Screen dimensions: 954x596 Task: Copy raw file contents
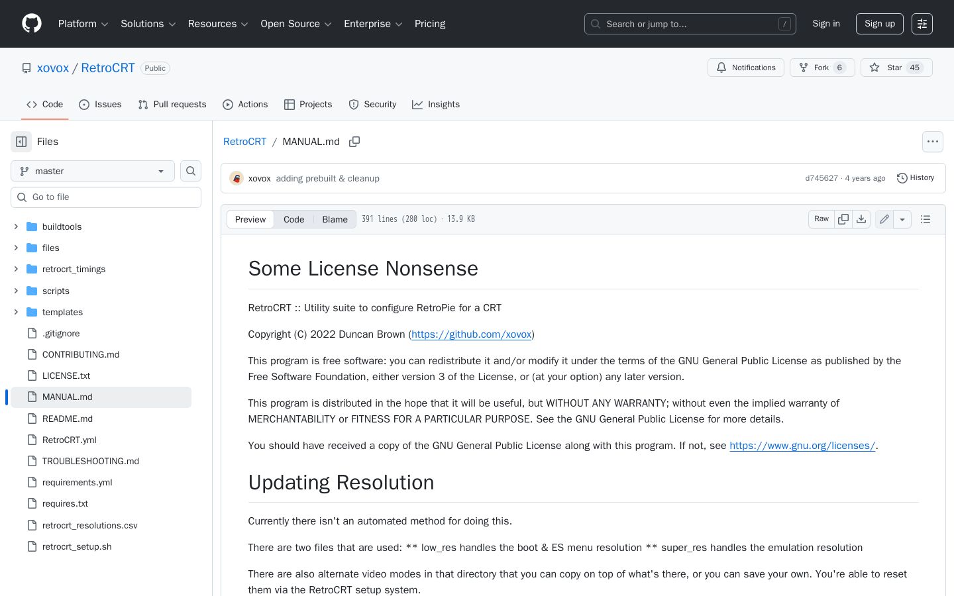click(843, 219)
